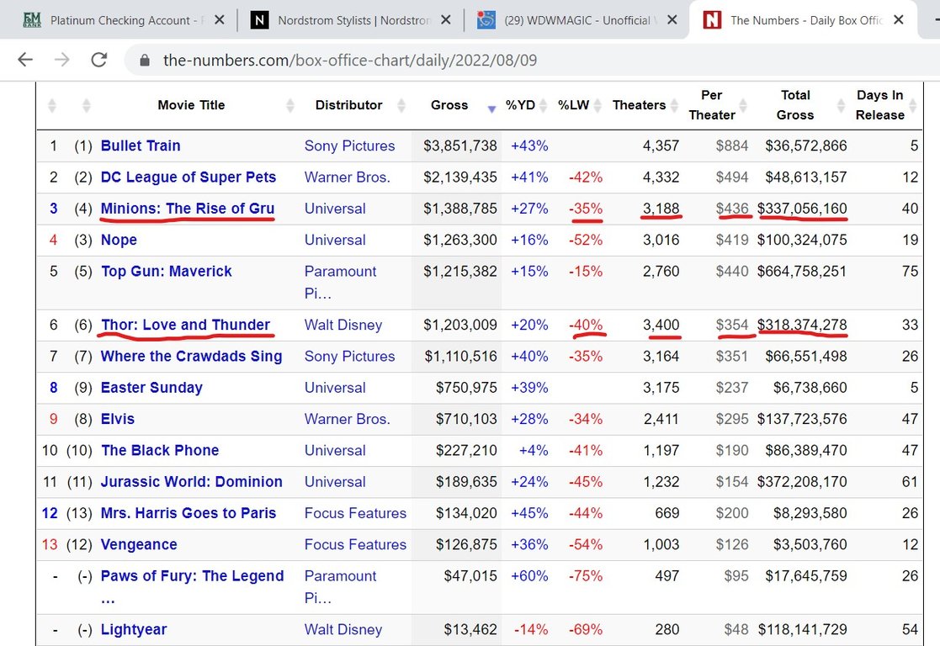Click the address bar URL

[350, 61]
